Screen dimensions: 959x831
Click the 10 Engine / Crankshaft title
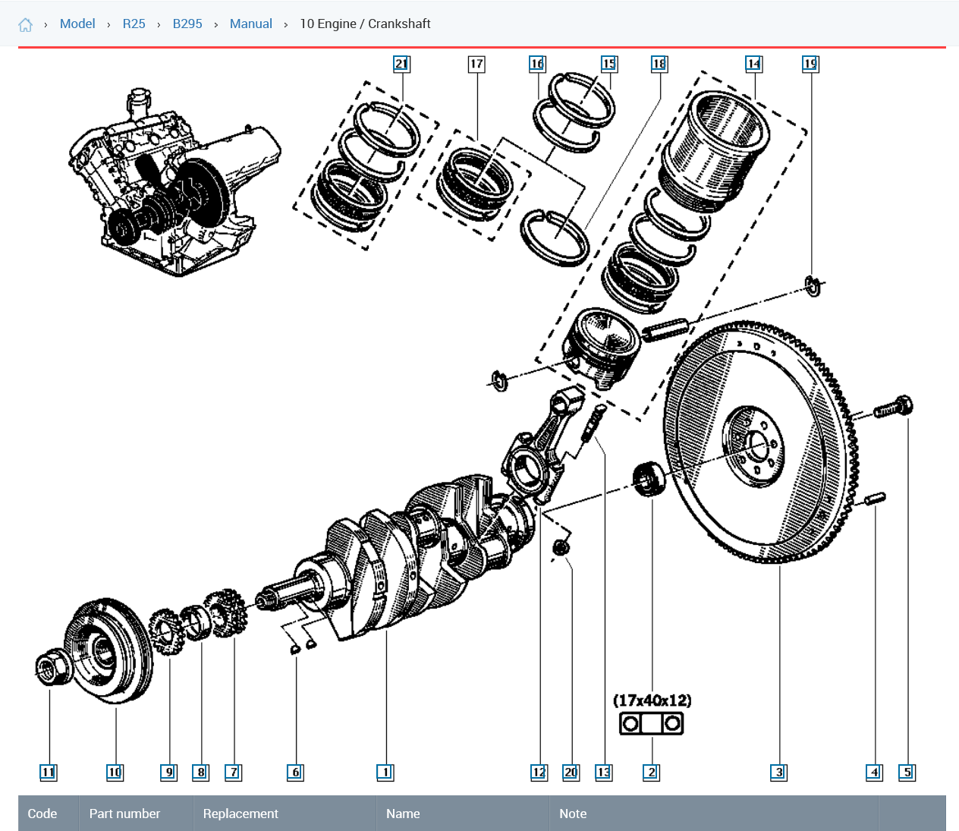[x=365, y=24]
